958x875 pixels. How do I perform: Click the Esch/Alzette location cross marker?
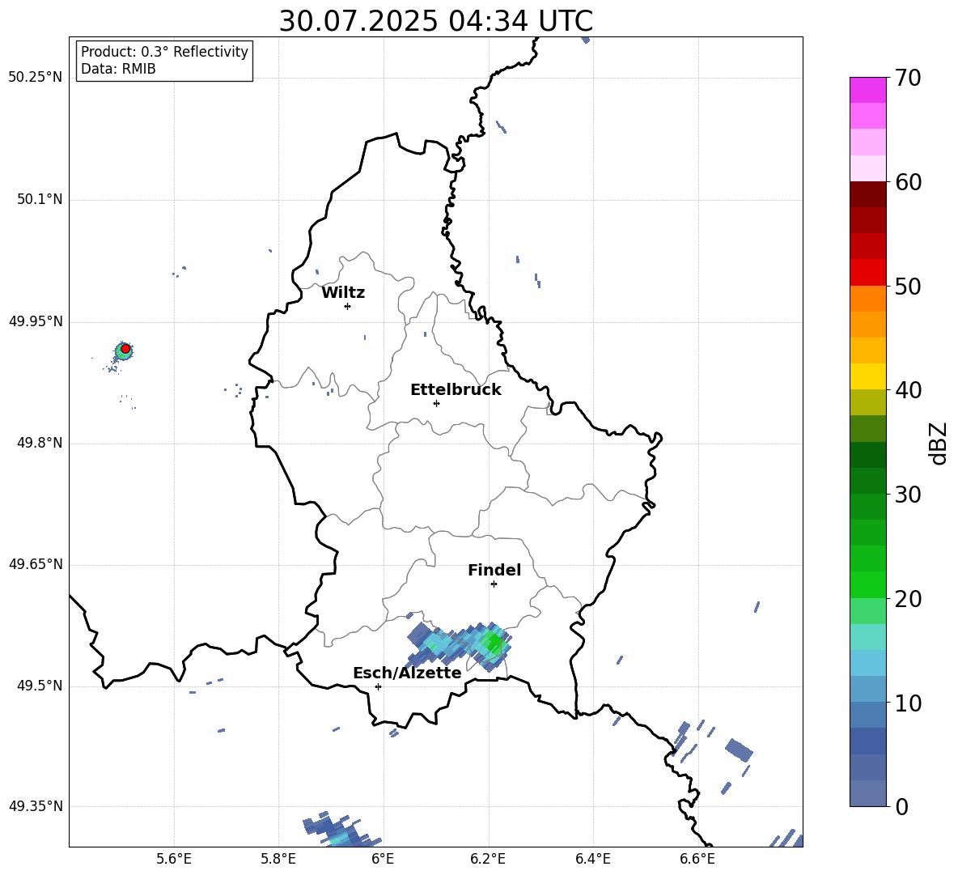tap(378, 686)
